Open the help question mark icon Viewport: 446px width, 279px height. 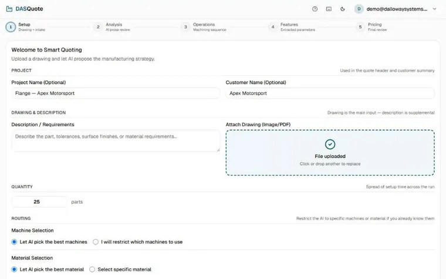[315, 9]
